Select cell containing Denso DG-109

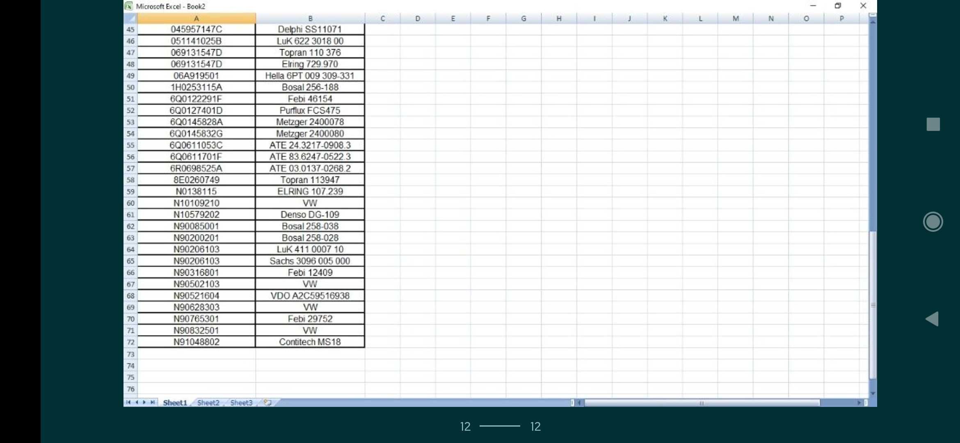(x=310, y=215)
